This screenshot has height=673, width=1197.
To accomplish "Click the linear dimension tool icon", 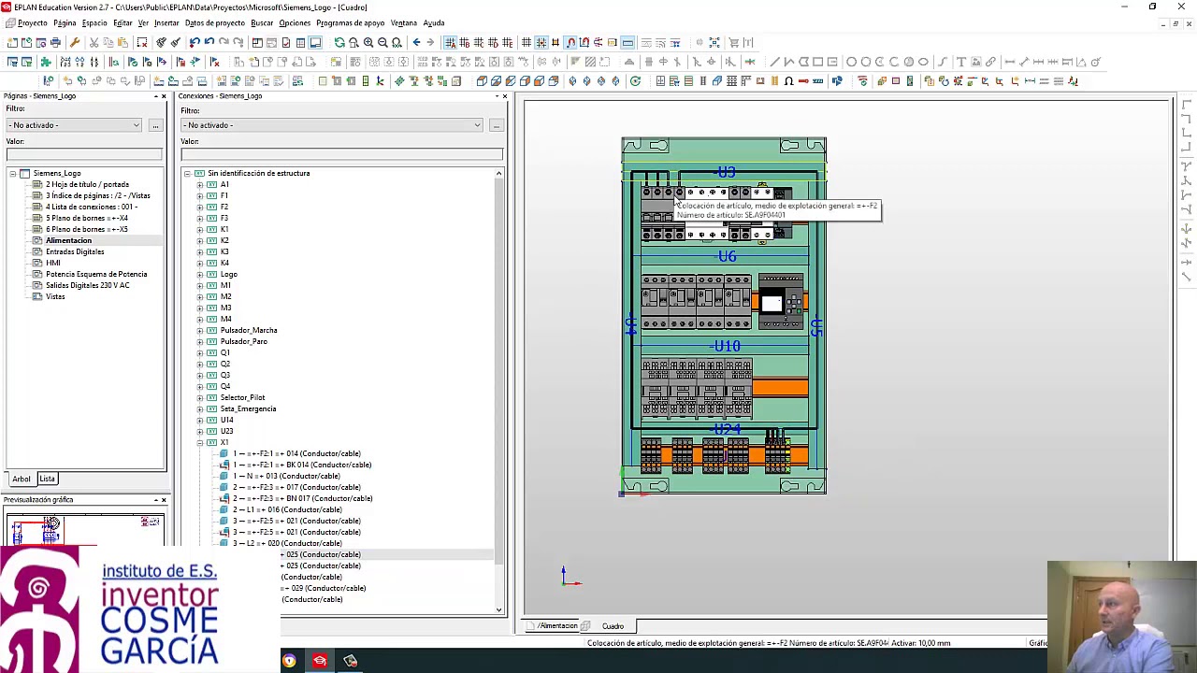I will click(1010, 62).
